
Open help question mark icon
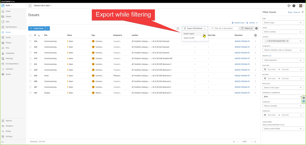coord(294,6)
